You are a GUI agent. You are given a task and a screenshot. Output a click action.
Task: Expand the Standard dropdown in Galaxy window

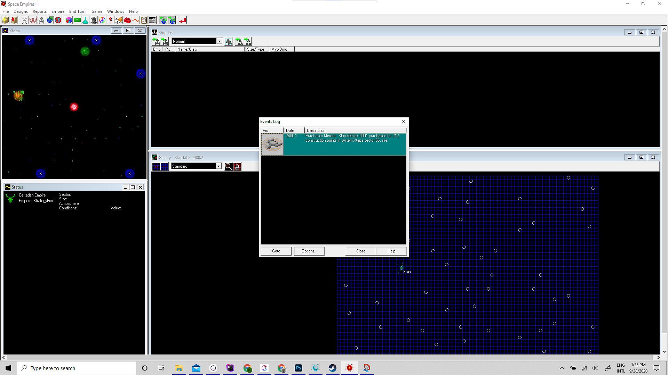tap(218, 166)
